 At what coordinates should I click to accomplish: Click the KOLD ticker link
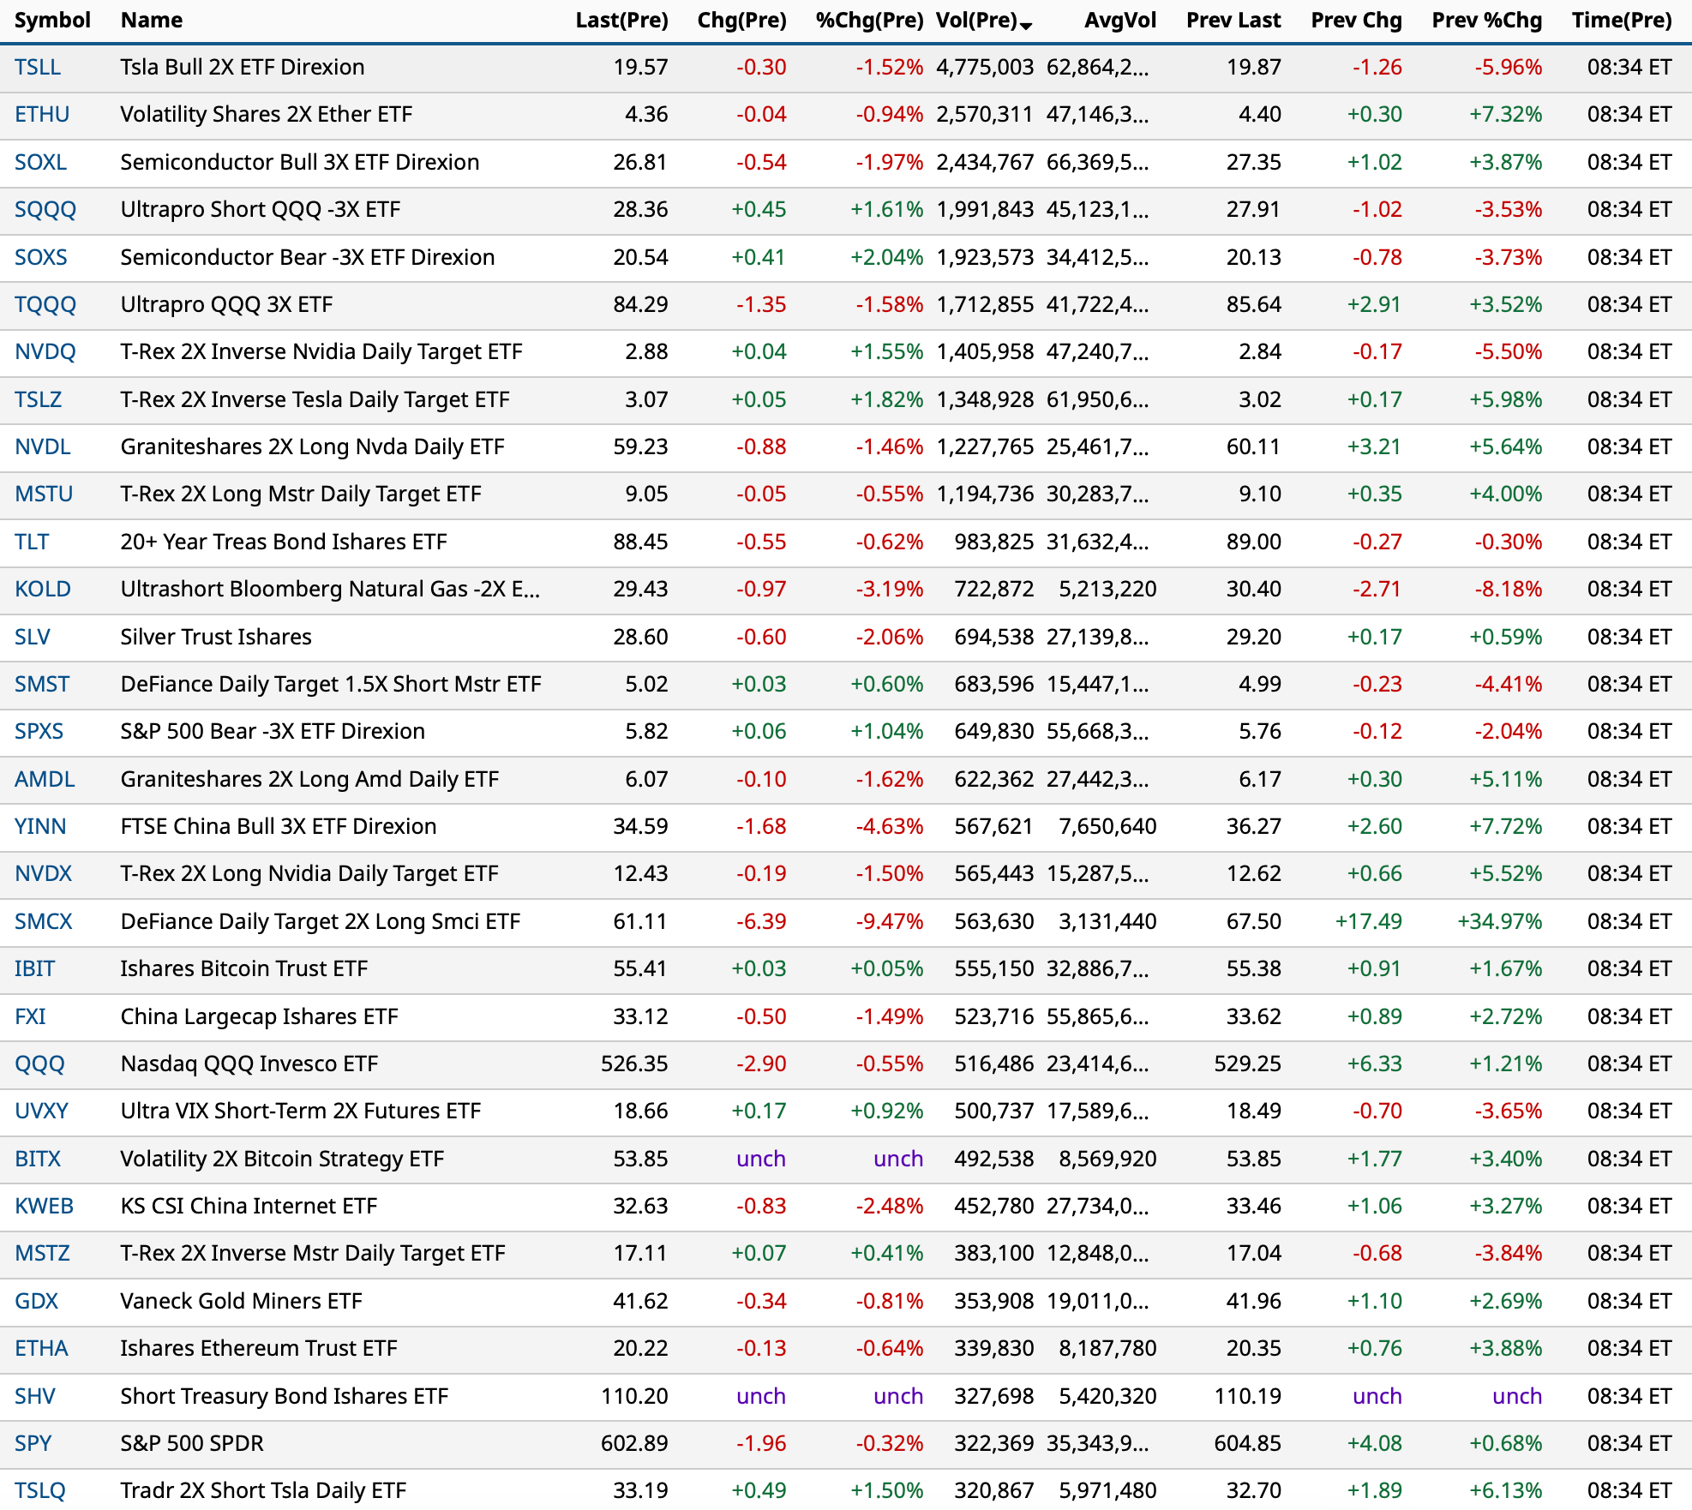[x=43, y=589]
